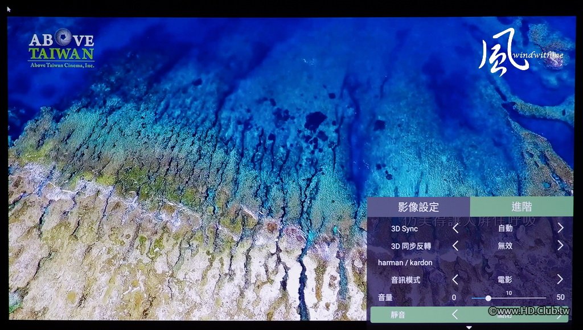Switch to the 影像設定 tab
The width and height of the screenshot is (583, 330).
pyautogui.click(x=418, y=207)
